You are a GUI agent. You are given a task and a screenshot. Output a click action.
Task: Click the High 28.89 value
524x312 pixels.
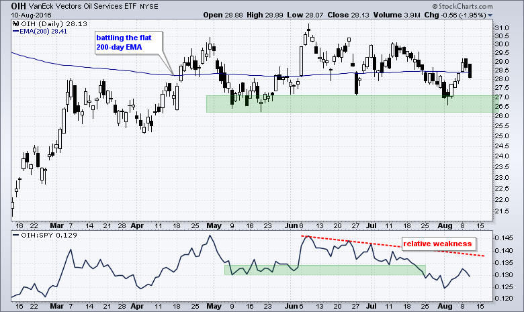[265, 15]
